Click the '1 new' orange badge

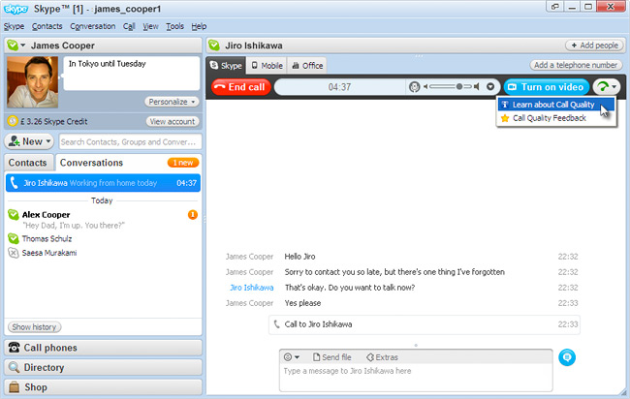click(183, 163)
